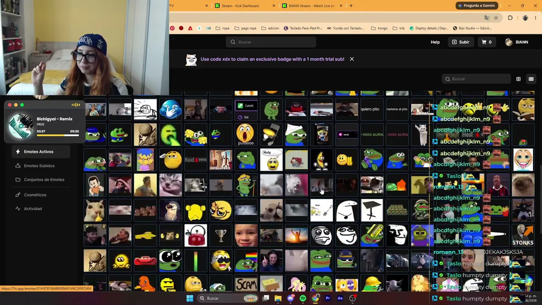
Task: Open the 'pags ropa' bookmarks folder
Action: click(245, 28)
